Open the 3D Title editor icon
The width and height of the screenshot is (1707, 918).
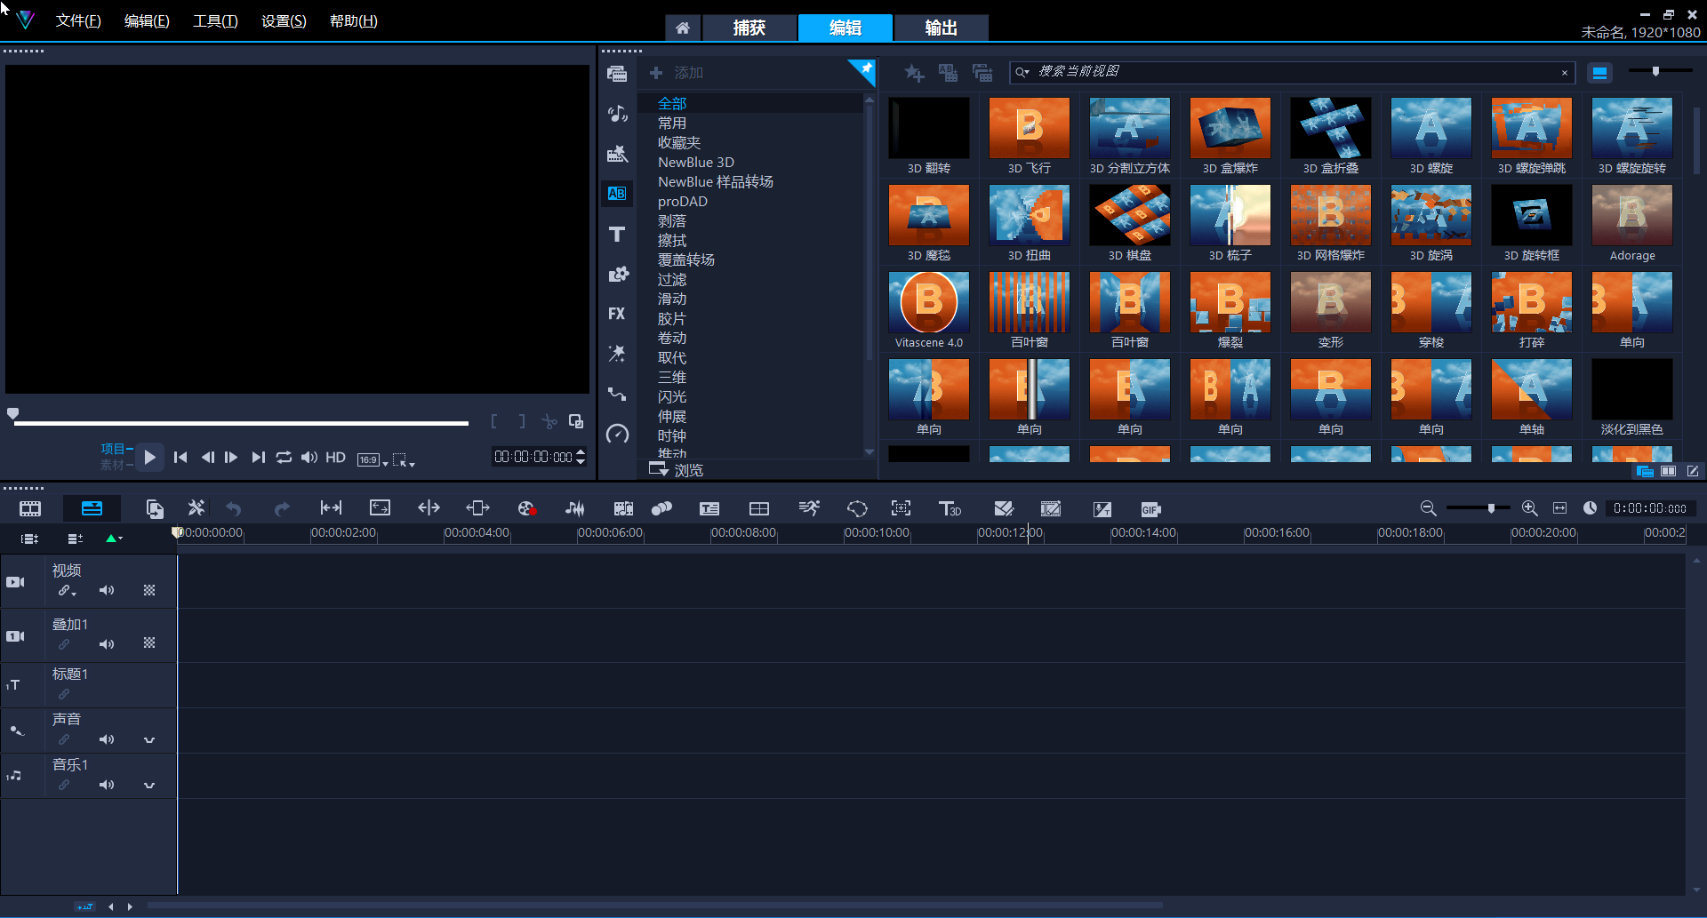[950, 508]
